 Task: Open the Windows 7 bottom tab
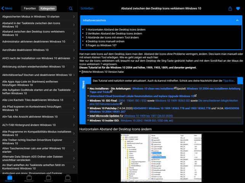48,178
